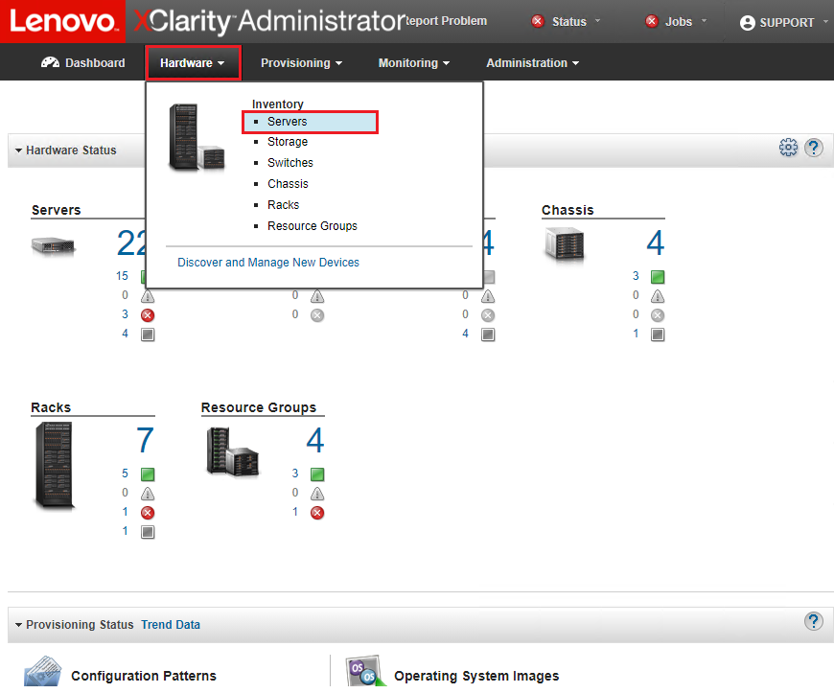Click the Racks green normal icon
The width and height of the screenshot is (834, 693).
[x=148, y=474]
